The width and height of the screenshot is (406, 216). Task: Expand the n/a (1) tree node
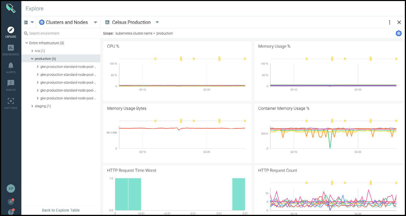point(32,51)
